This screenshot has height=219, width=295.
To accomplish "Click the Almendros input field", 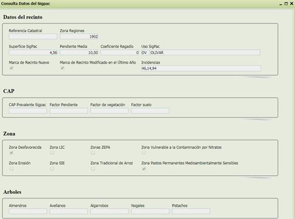I will point(28,211).
